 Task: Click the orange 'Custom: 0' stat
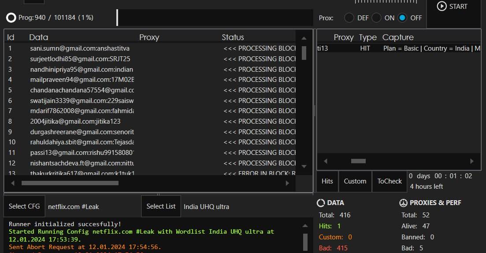(x=335, y=237)
